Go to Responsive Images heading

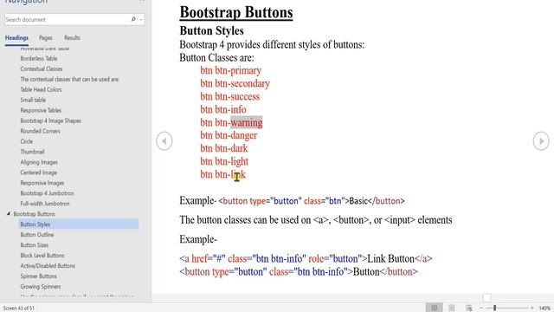[x=42, y=183]
